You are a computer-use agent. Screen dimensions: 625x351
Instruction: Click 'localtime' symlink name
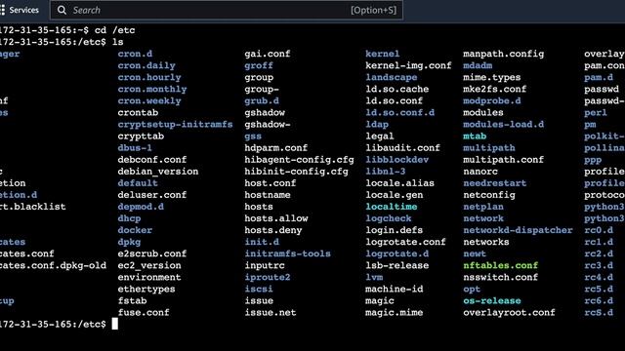392,207
